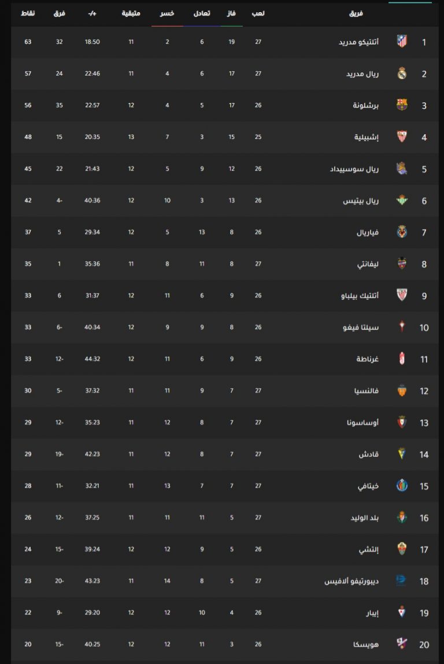Sort table by فاز column header
Screen dimensions: 444x664
[x=231, y=13]
